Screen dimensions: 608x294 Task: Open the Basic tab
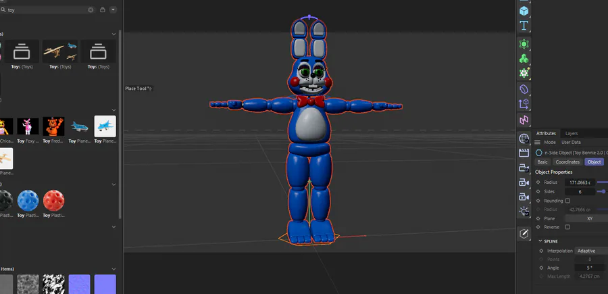click(x=542, y=162)
